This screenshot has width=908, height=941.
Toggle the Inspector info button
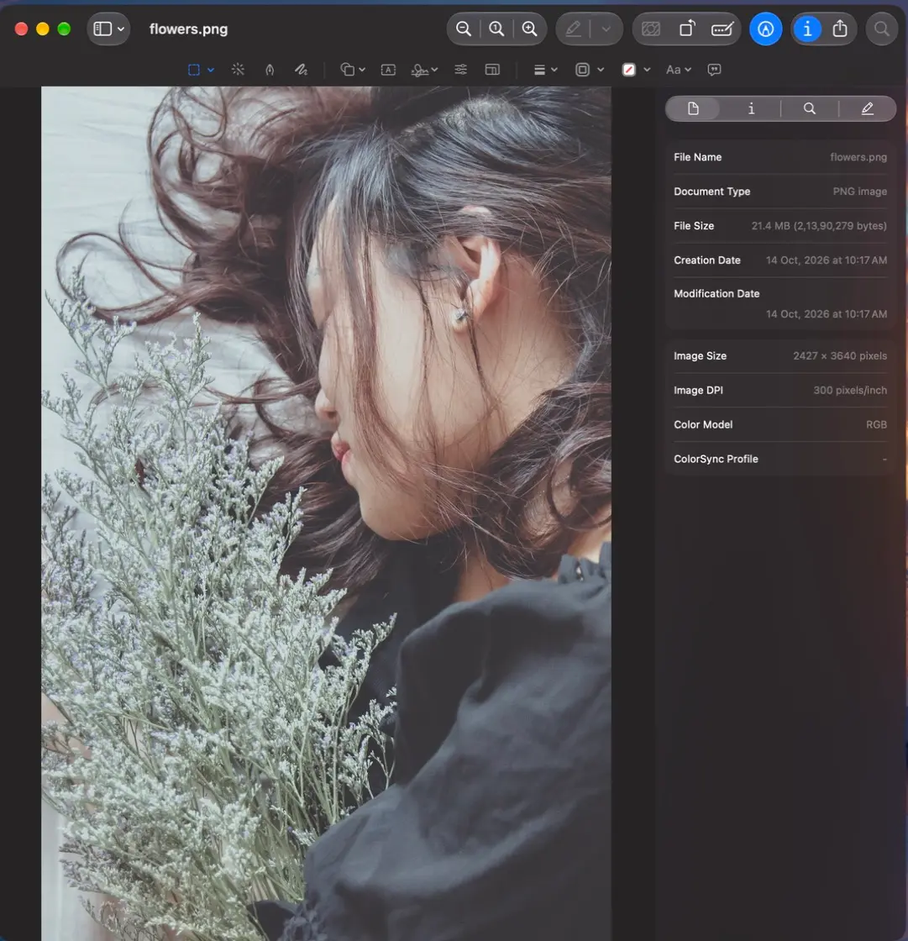coord(807,29)
